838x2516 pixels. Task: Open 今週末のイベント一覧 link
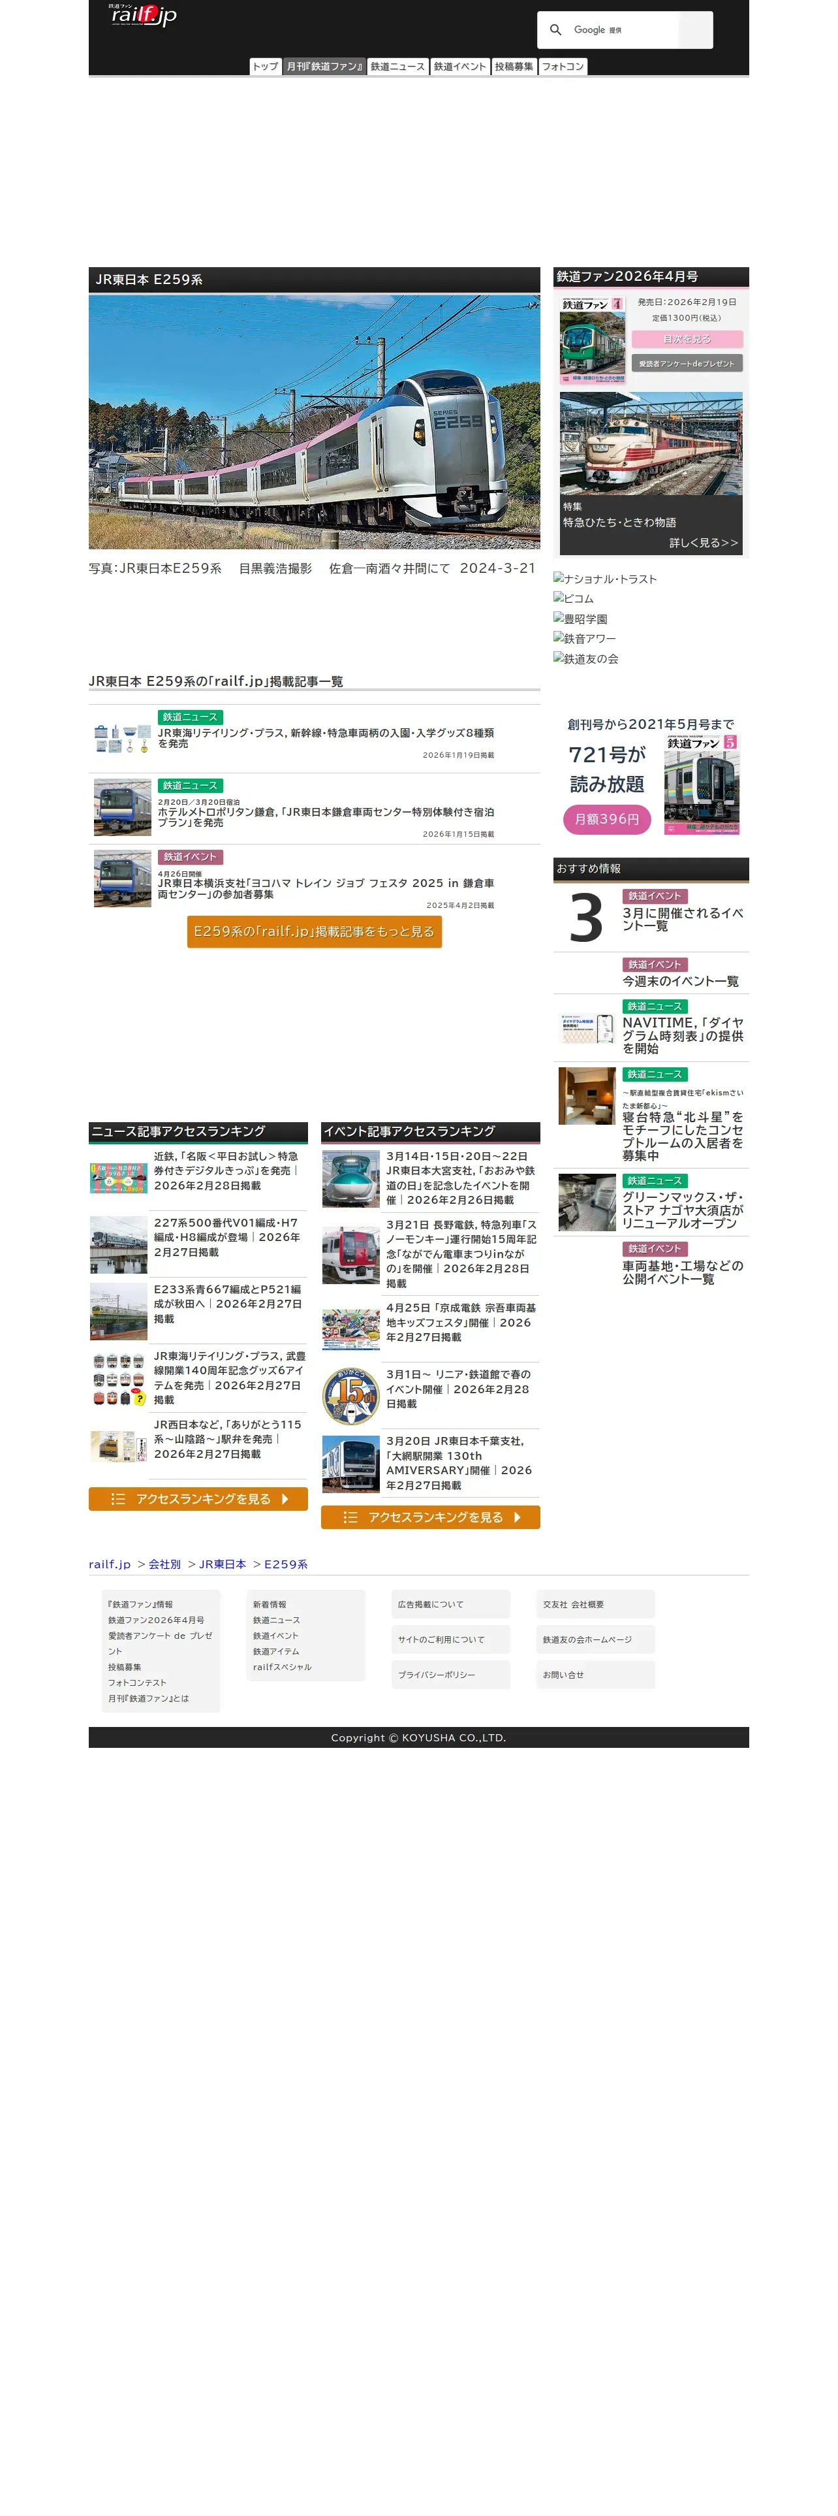680,982
